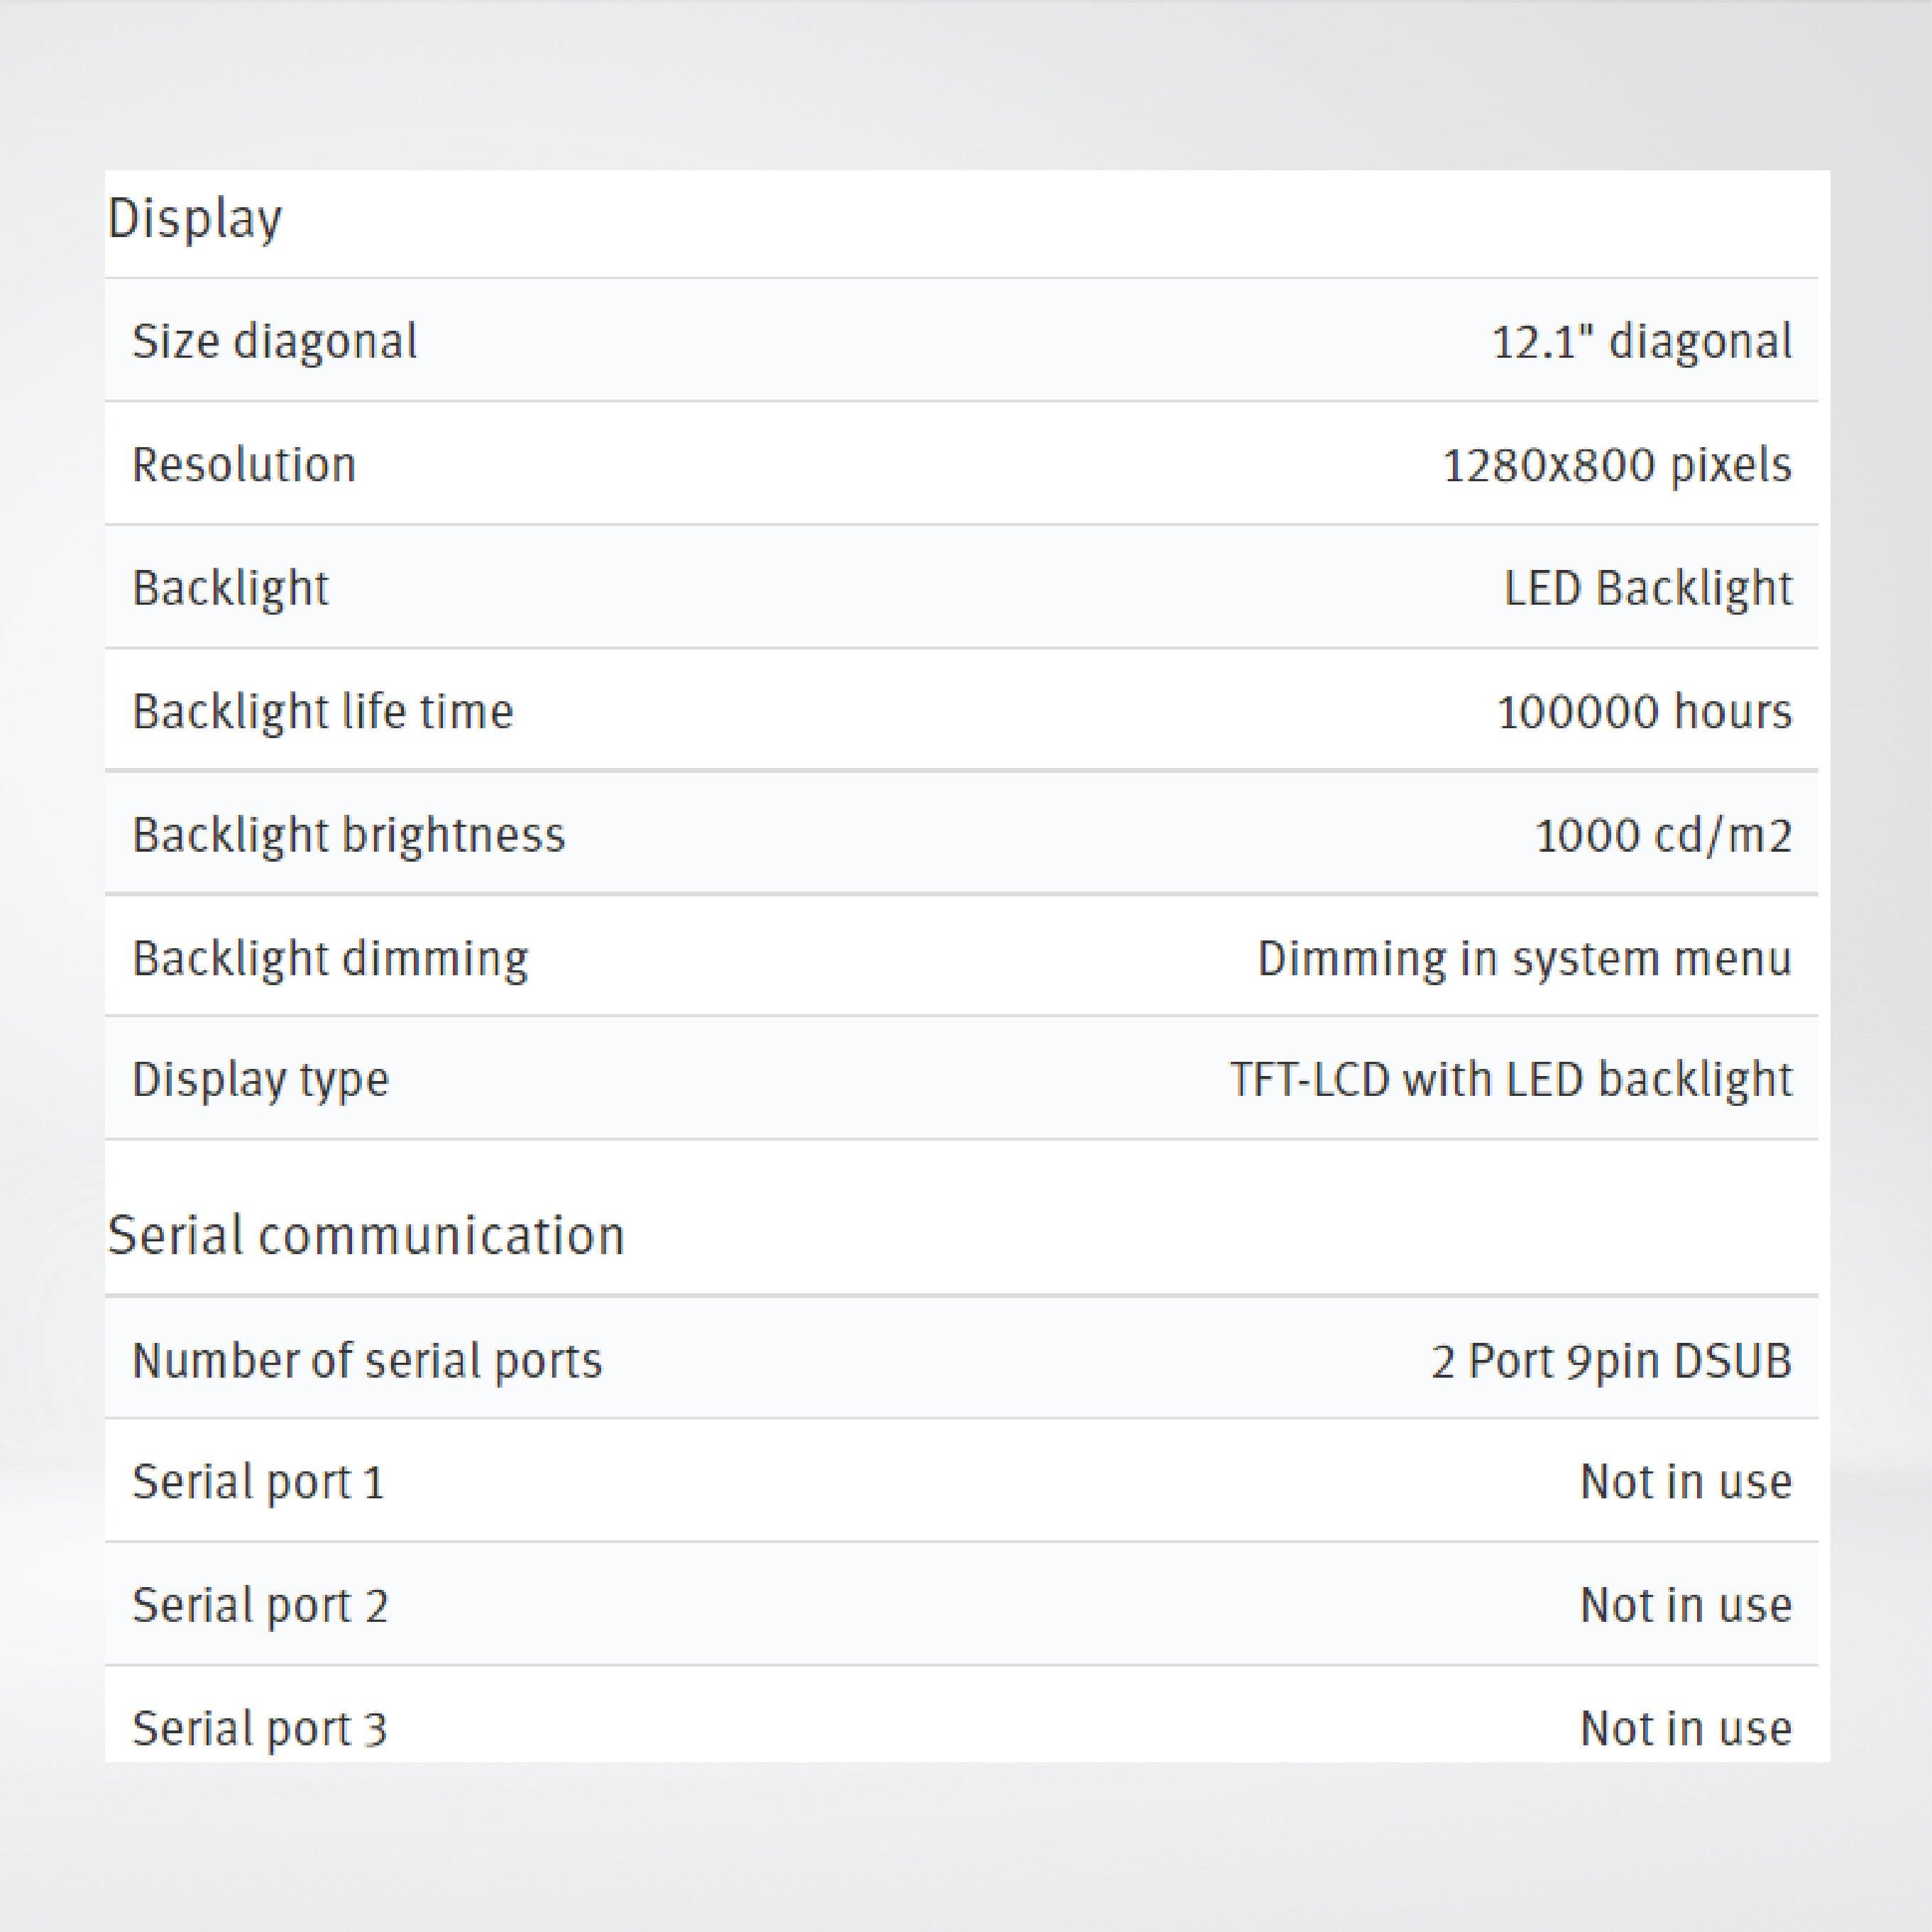Click Dimming in system menu value
The width and height of the screenshot is (1932, 1932).
click(x=1523, y=958)
